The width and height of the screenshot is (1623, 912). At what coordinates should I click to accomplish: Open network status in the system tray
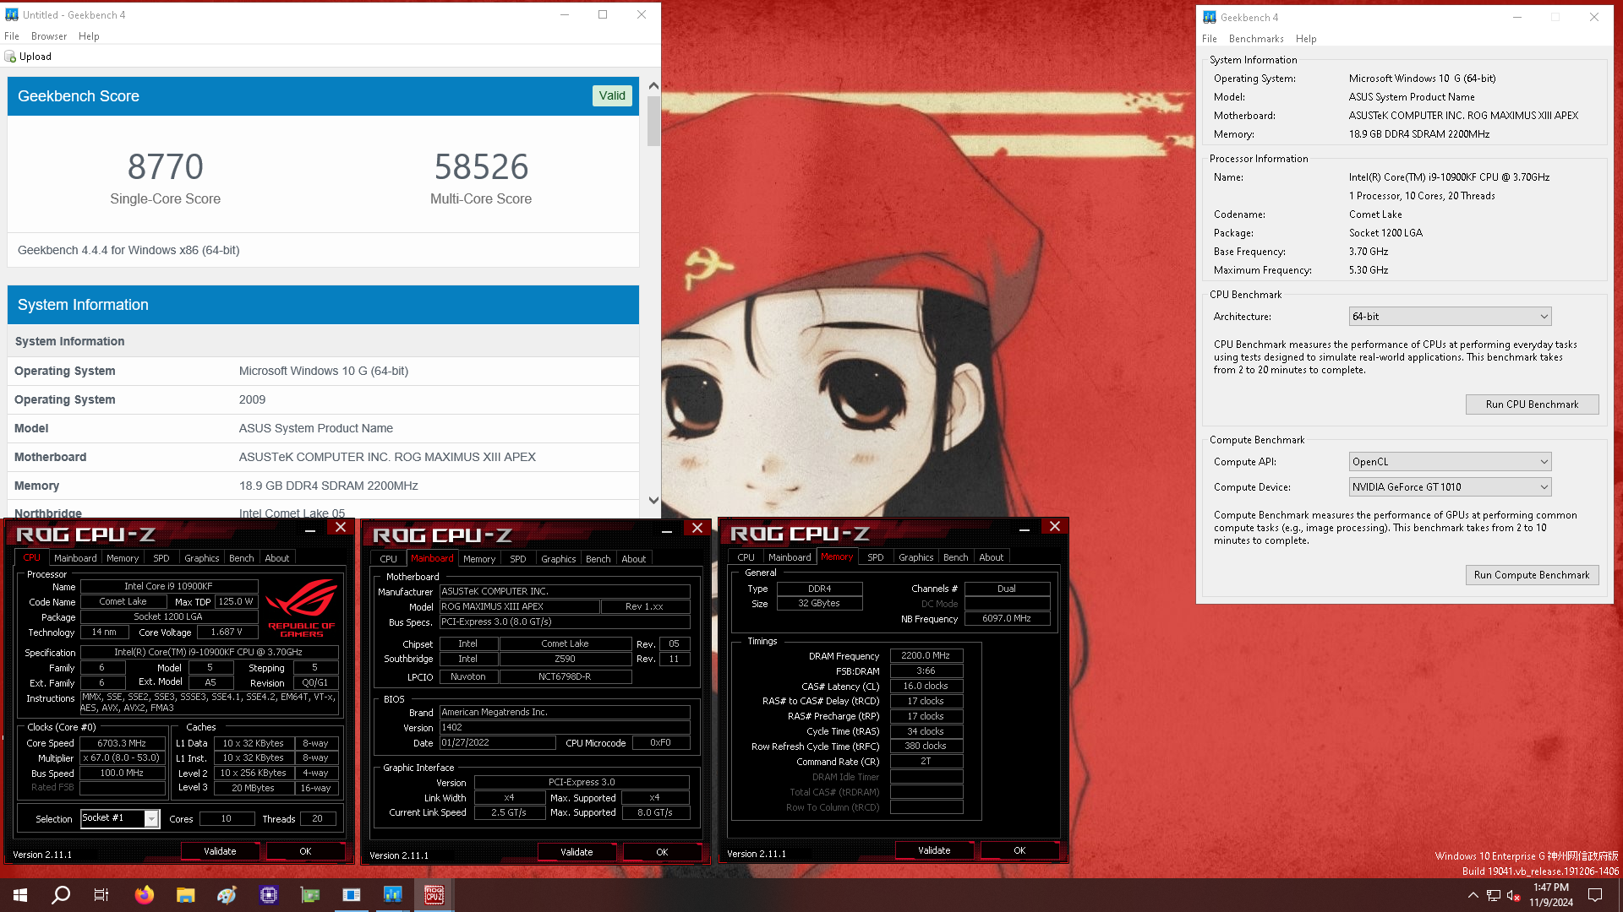click(1494, 895)
